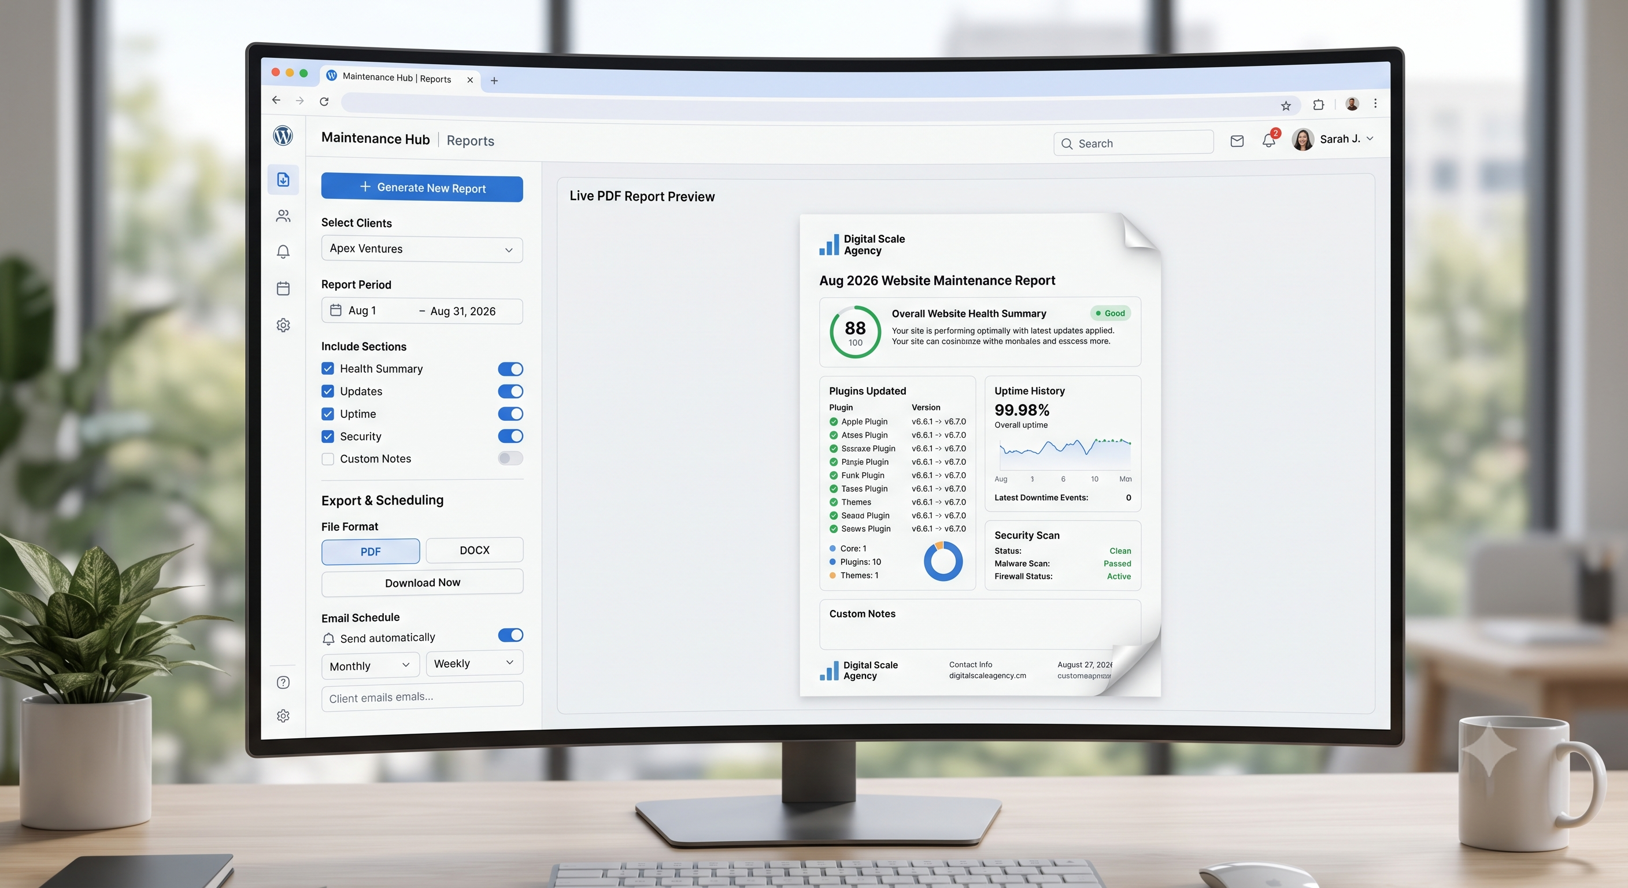Image resolution: width=1628 pixels, height=888 pixels.
Task: Open the Report Period date range picker
Action: (421, 310)
